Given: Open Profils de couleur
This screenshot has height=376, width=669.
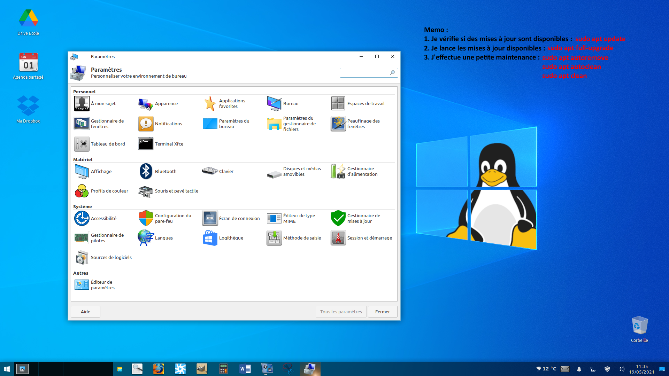Looking at the screenshot, I should pos(101,191).
